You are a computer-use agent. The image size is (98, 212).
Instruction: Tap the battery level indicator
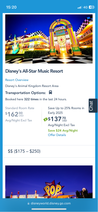(x=92, y=7)
